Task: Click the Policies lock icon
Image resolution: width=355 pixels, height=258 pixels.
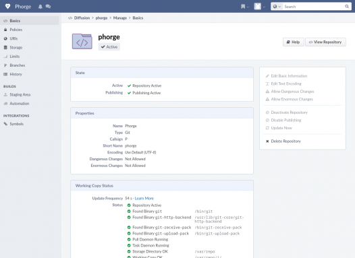Action: 5,30
